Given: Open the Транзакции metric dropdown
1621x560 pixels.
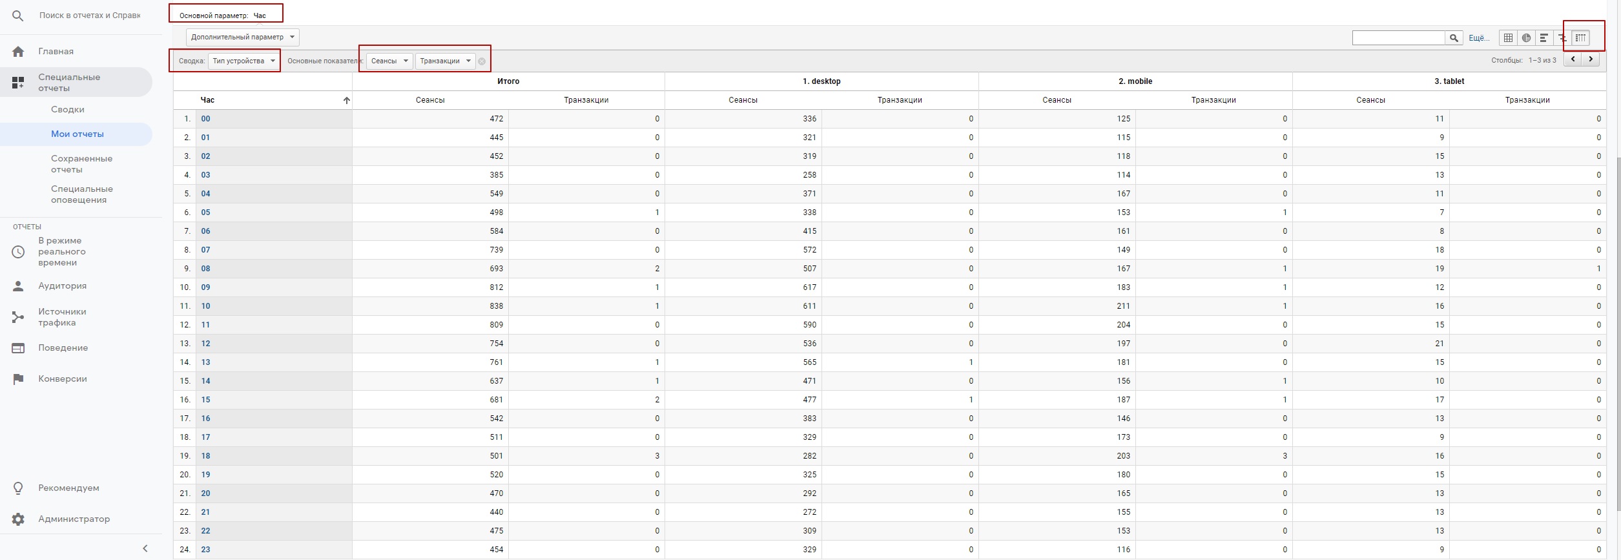Looking at the screenshot, I should coord(446,61).
